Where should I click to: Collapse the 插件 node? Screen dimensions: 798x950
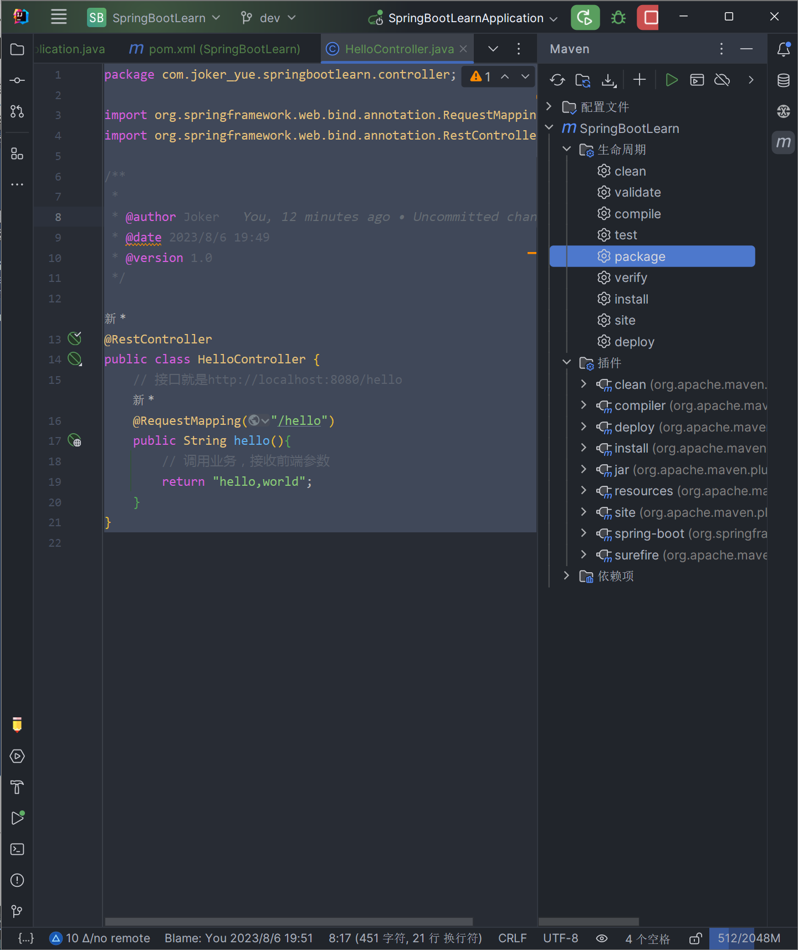tap(566, 362)
